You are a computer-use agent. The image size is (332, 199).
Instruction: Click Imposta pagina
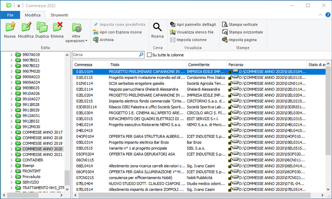coord(239,40)
